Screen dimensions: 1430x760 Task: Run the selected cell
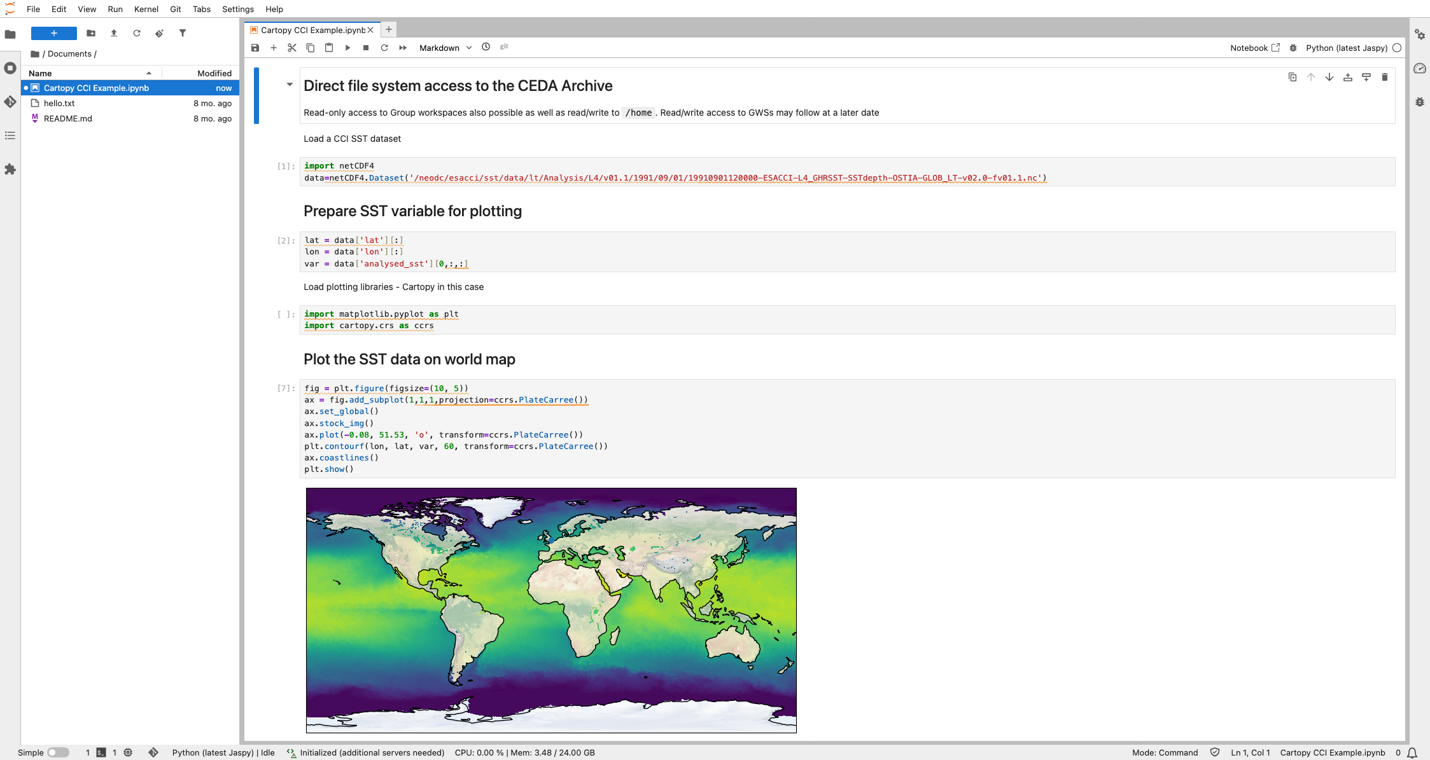click(x=347, y=48)
